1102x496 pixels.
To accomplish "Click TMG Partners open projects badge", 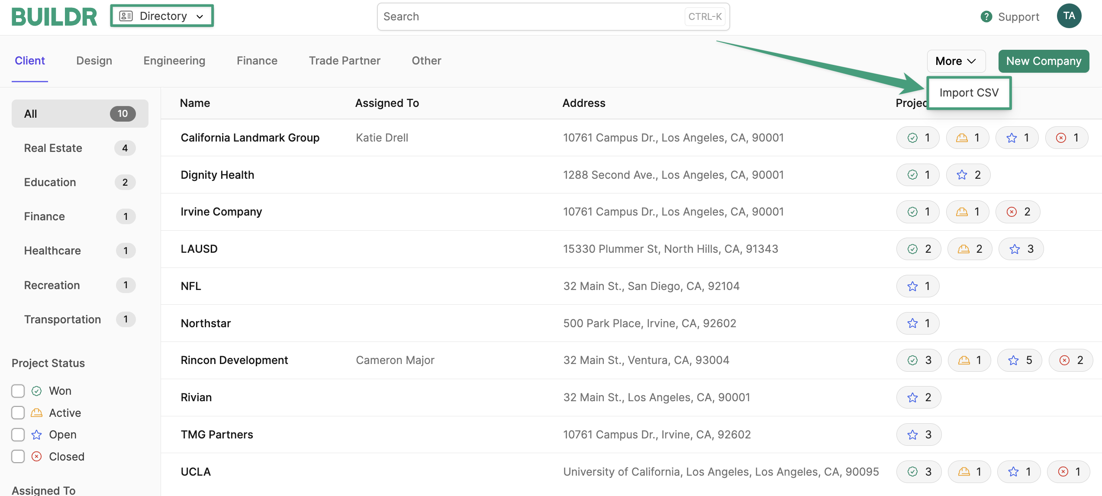I will (918, 435).
